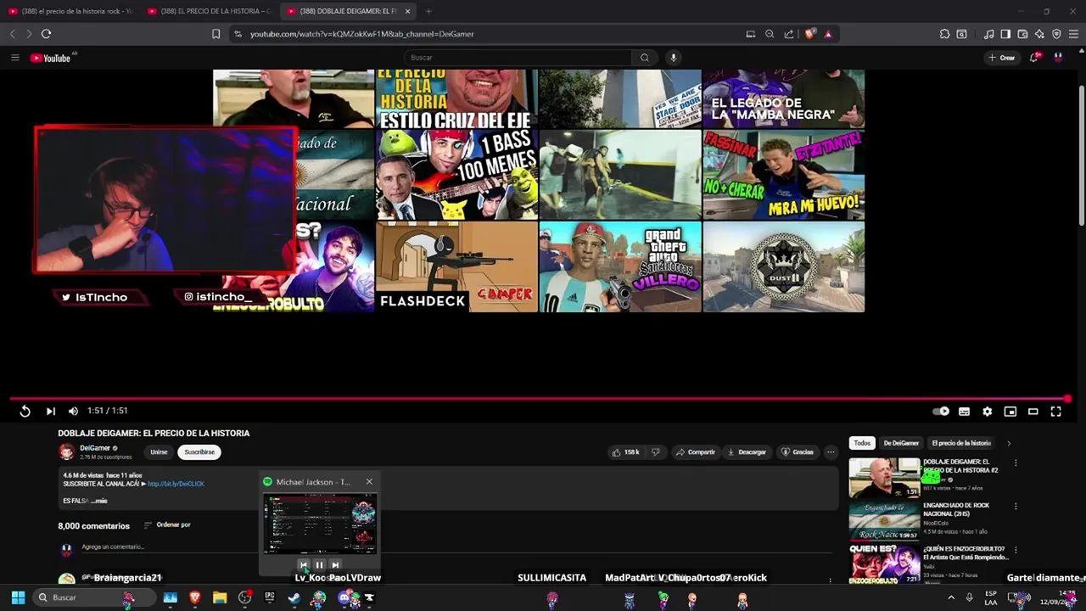Close the DOBLAJE DEIGAMER tab
This screenshot has width=1086, height=611.
pyautogui.click(x=407, y=11)
